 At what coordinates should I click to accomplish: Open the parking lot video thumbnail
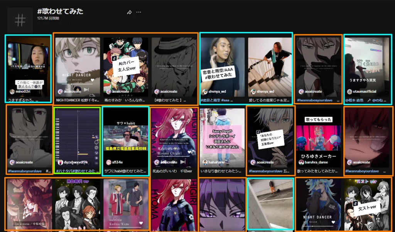click(270, 204)
